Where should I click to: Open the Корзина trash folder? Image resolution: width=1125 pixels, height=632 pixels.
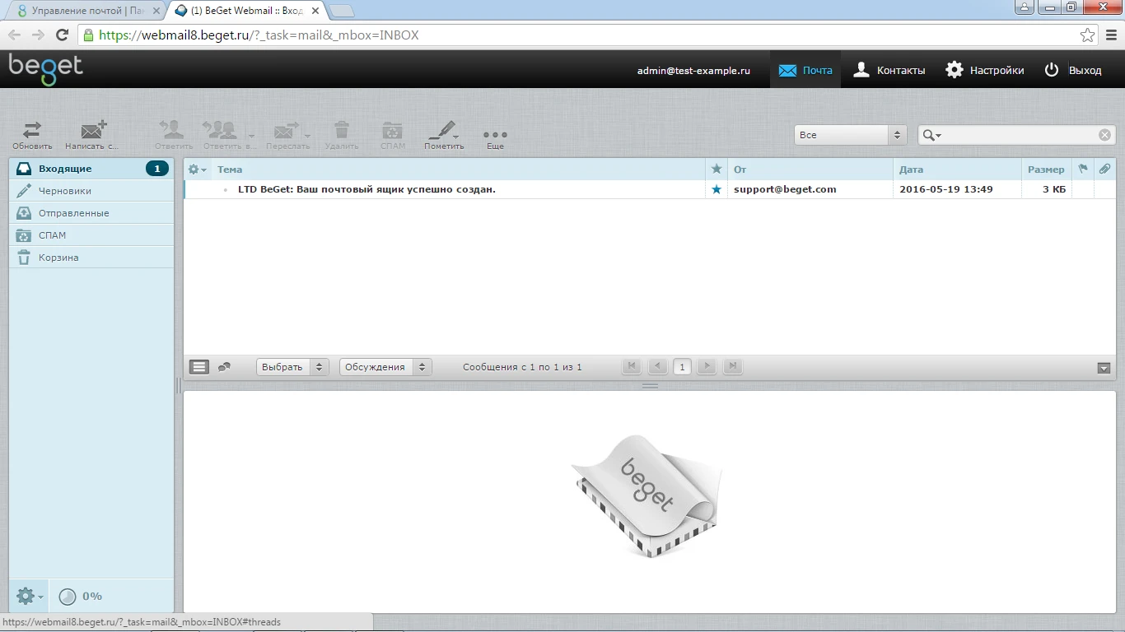click(58, 258)
